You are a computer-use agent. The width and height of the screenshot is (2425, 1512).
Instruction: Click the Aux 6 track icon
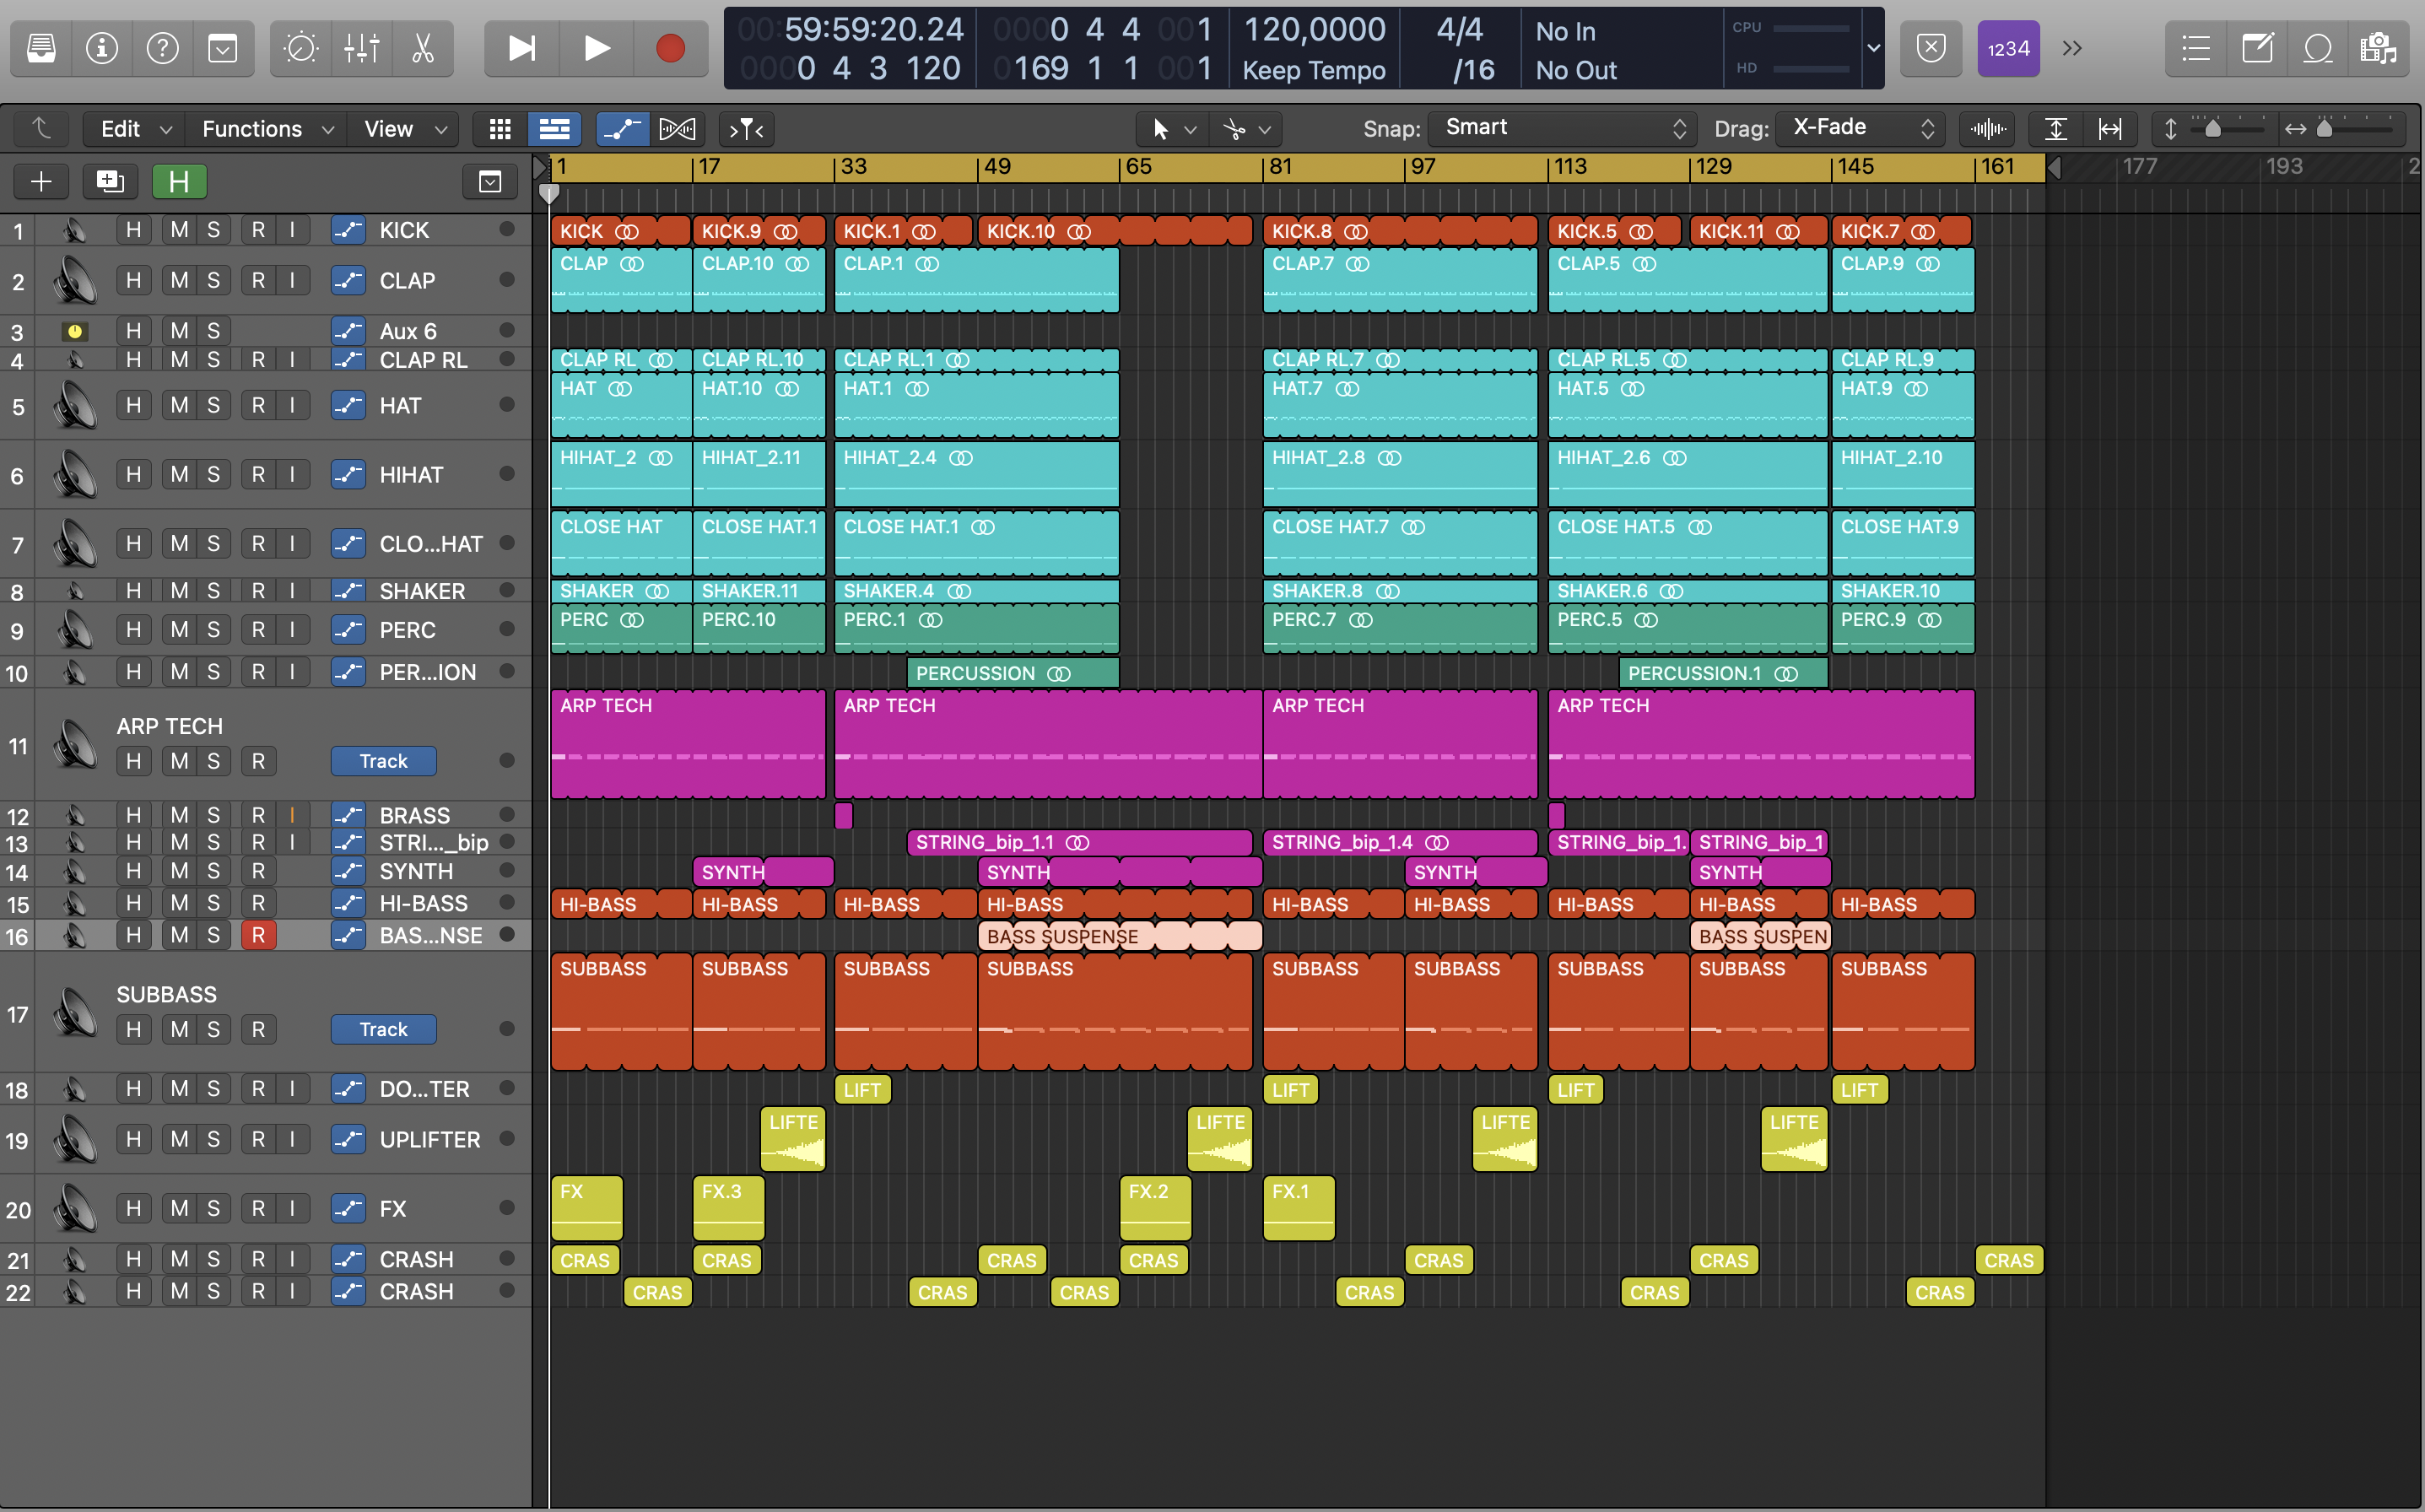[74, 331]
